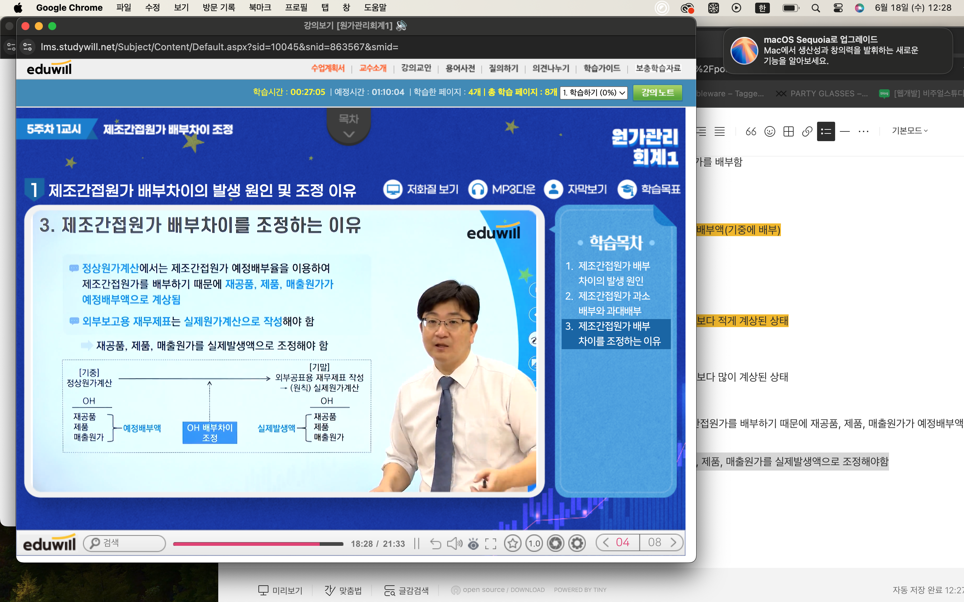
Task: Mute the lecture volume speaker icon
Action: click(x=454, y=543)
